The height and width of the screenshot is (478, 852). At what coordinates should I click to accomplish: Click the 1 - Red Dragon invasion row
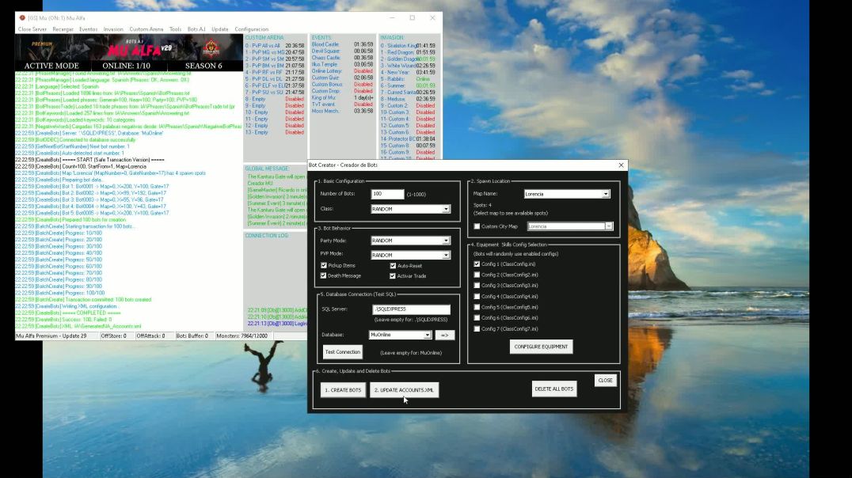point(408,53)
